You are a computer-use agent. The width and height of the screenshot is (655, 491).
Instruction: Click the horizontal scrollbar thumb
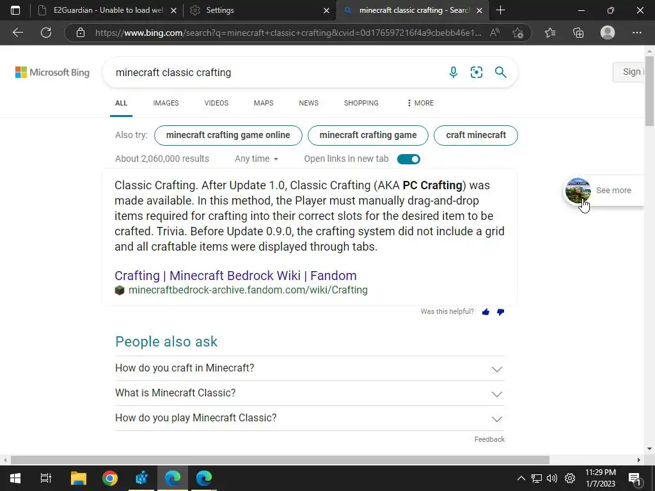click(280, 460)
